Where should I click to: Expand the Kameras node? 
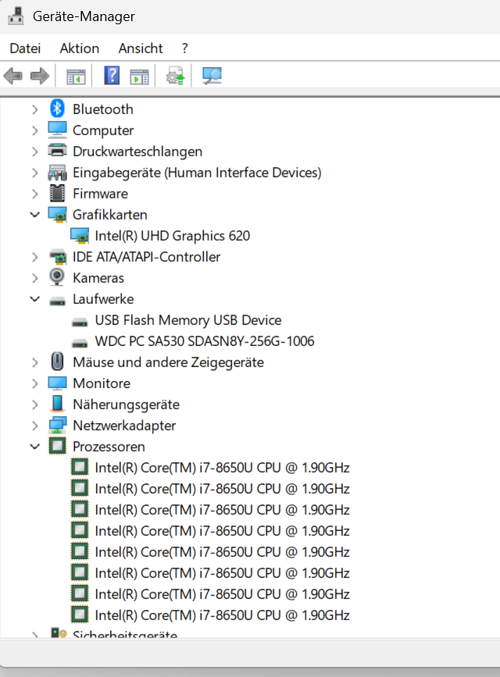click(x=34, y=279)
